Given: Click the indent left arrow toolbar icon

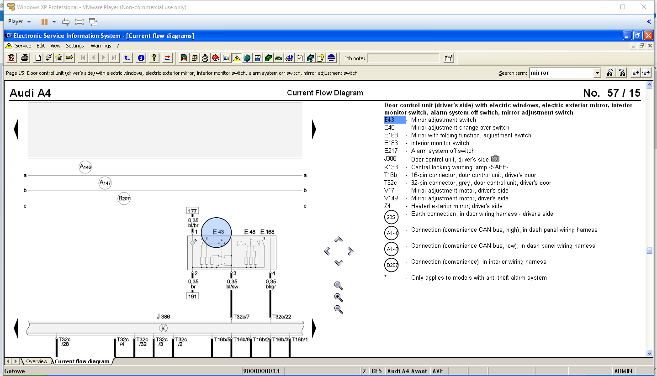Looking at the screenshot, I should (636, 73).
